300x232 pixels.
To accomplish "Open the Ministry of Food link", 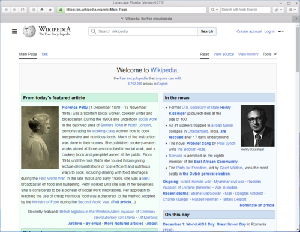I will (x=46, y=202).
